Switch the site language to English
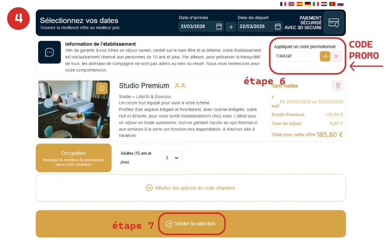The width and height of the screenshot is (389, 249). click(x=291, y=4)
